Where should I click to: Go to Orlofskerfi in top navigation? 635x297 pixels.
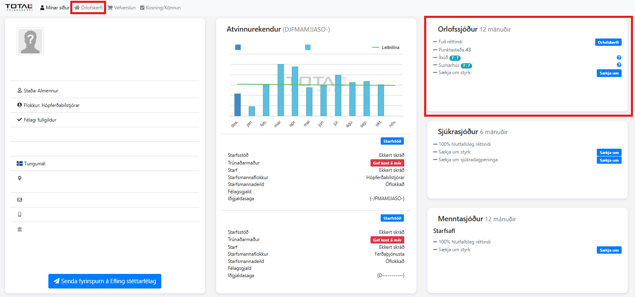tap(88, 8)
